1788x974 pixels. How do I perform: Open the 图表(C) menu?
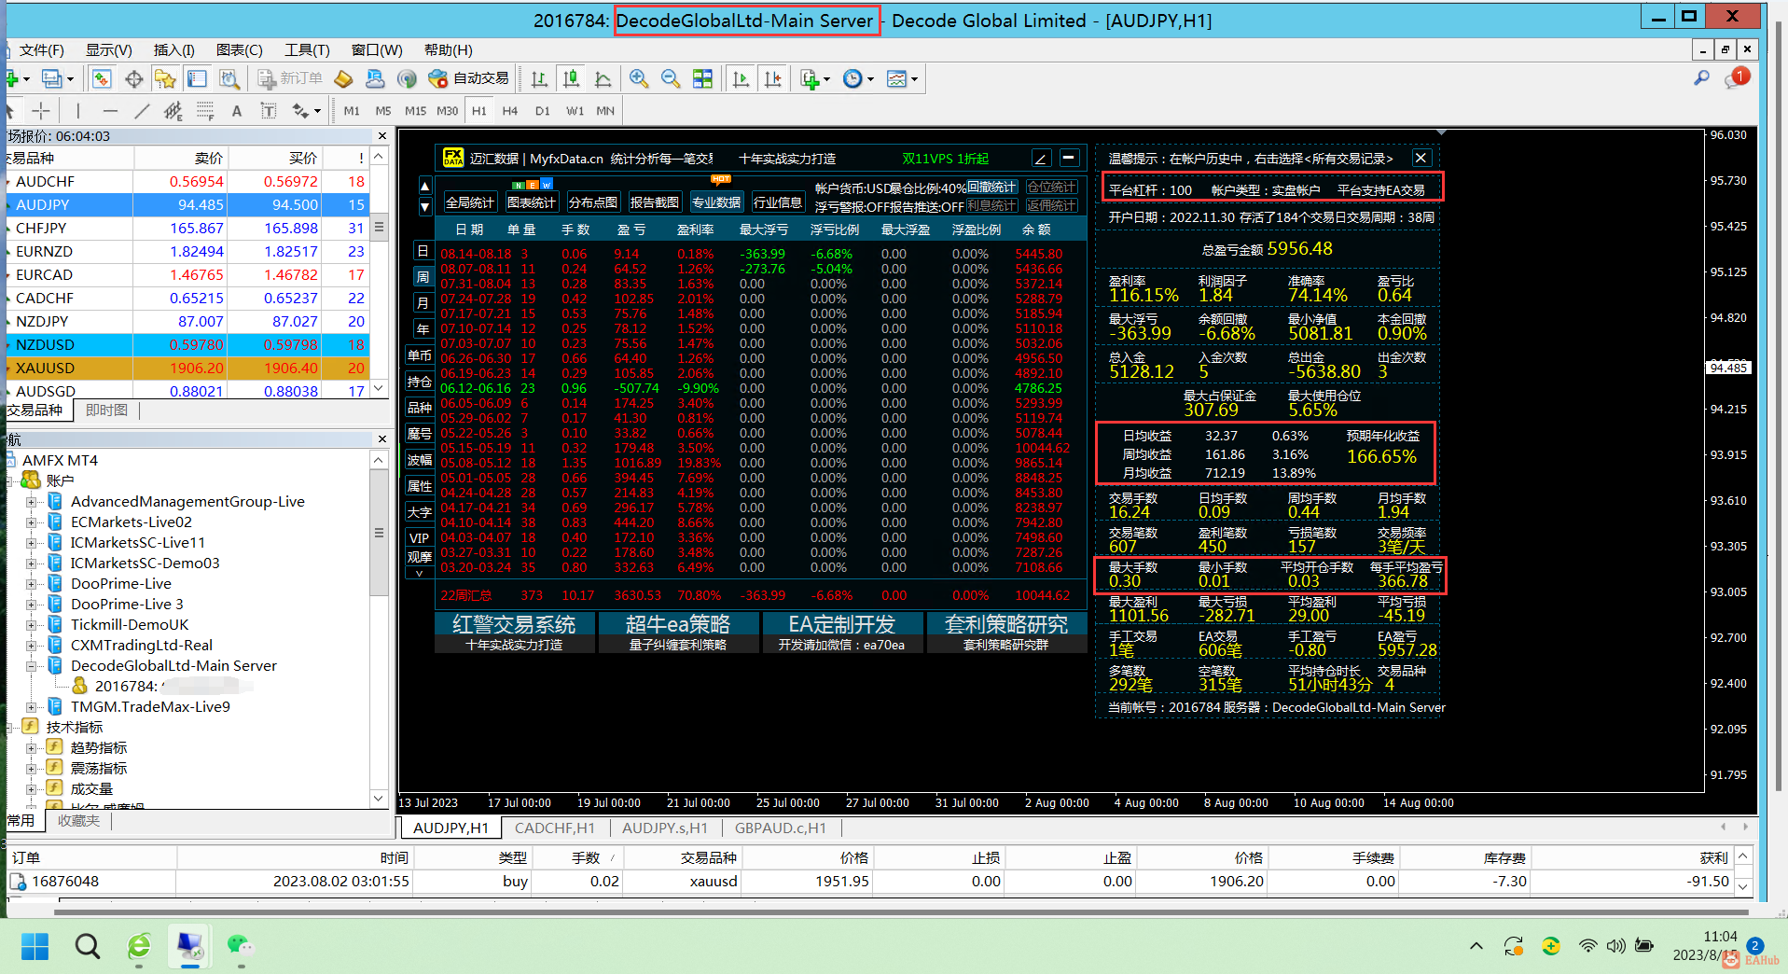coord(239,50)
